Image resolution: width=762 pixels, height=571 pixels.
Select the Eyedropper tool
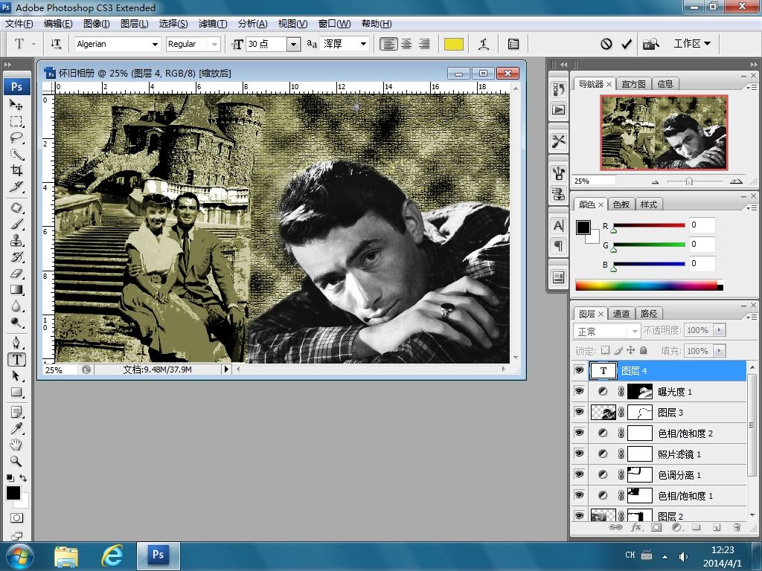(x=16, y=429)
